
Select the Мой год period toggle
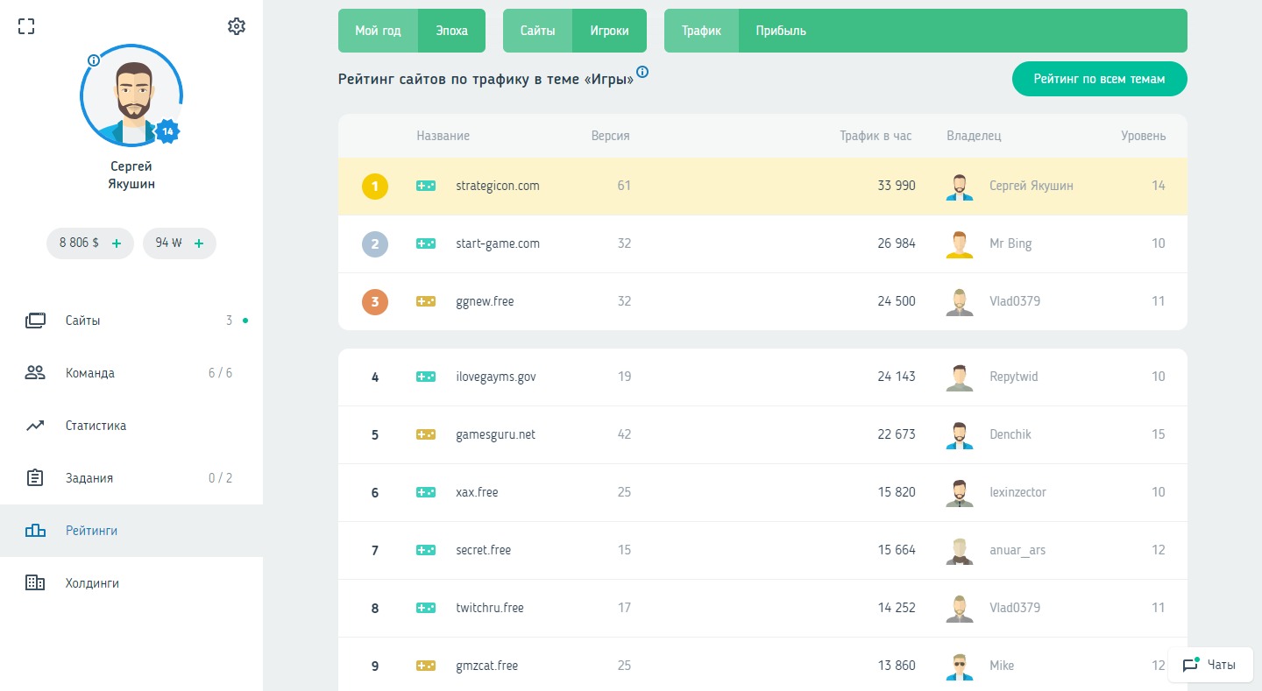point(378,31)
